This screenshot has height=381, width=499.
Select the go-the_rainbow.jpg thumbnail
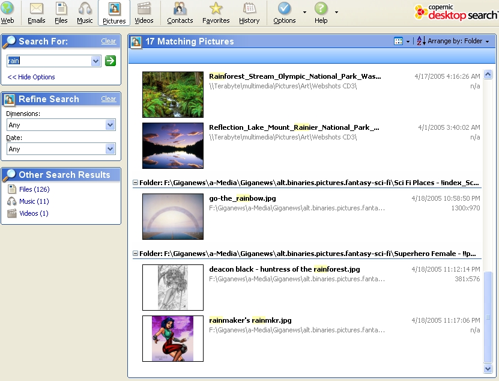point(173,216)
